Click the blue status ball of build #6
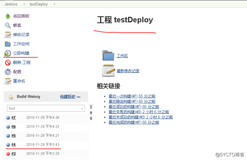This screenshot has height=160, width=247. pos(8,127)
